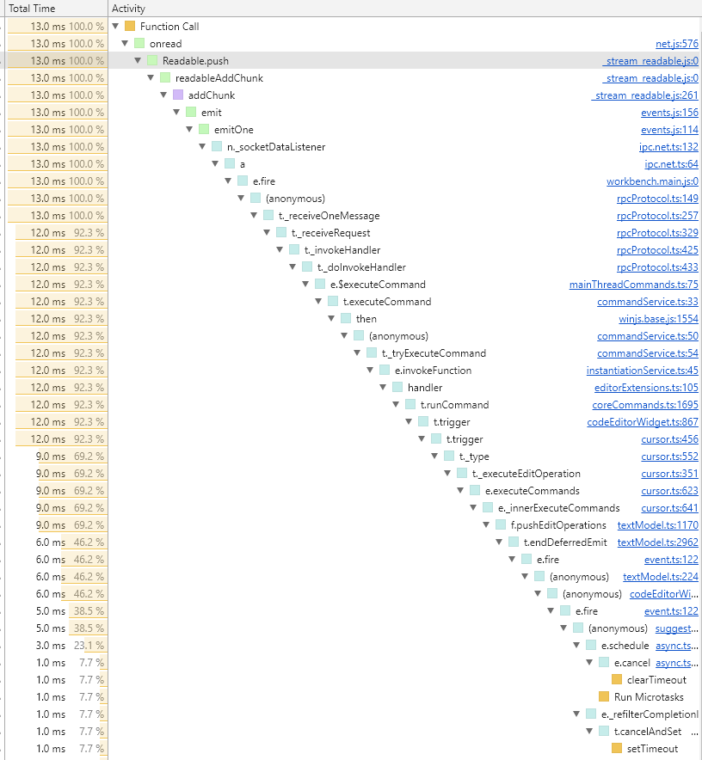Click the teal square next to t.cancelAndSet

(x=604, y=732)
